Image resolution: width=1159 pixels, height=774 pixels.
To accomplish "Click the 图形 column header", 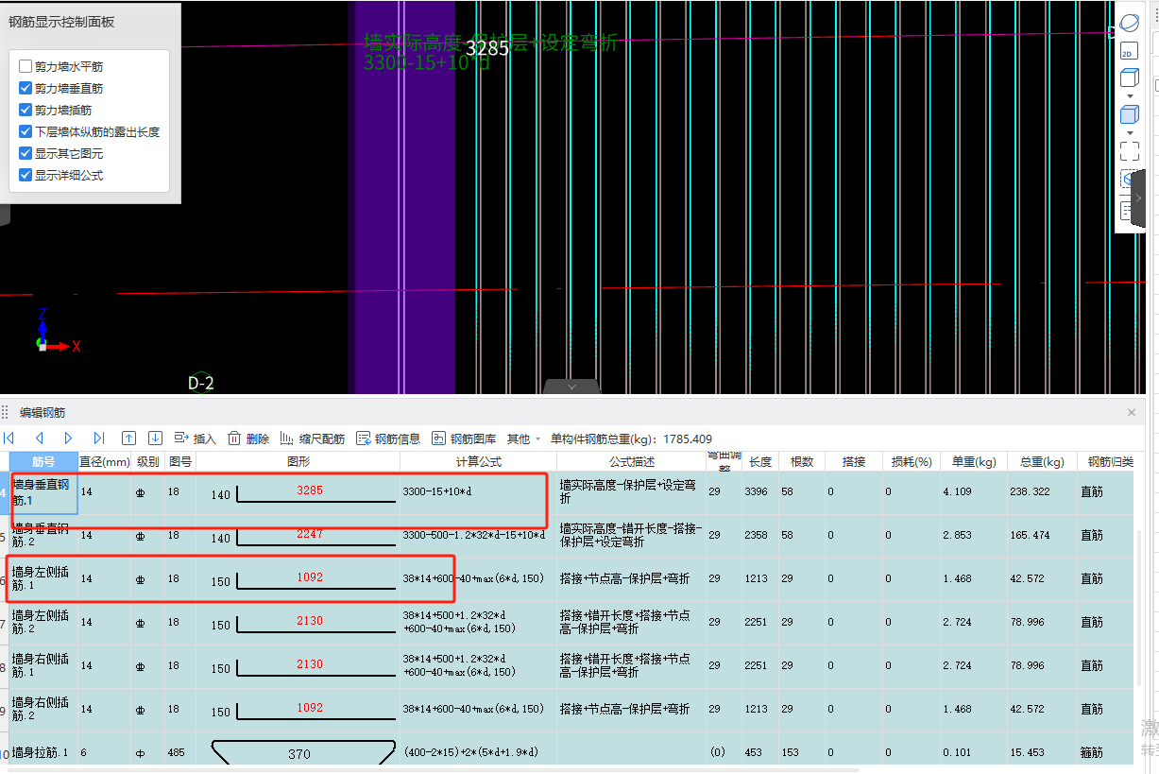I will pyautogui.click(x=298, y=462).
